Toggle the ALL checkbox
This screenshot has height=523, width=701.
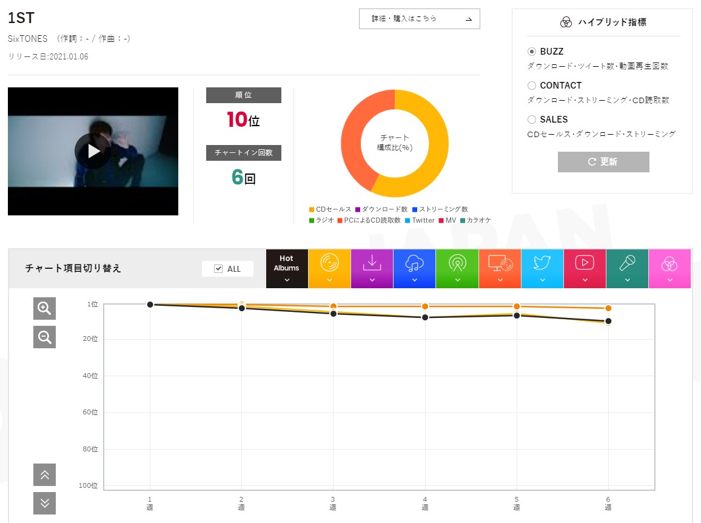click(218, 269)
